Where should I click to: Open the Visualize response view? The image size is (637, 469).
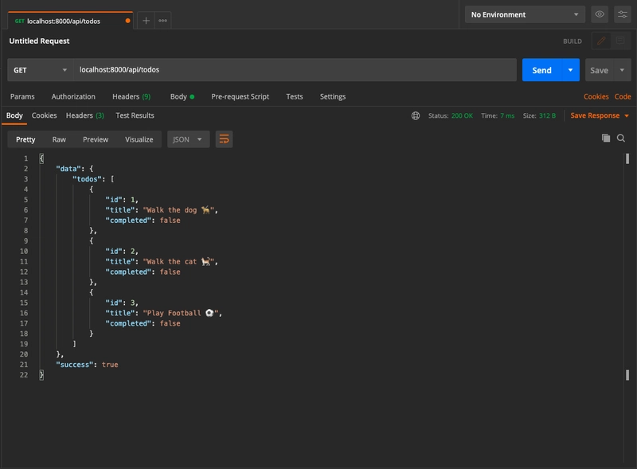(x=139, y=139)
